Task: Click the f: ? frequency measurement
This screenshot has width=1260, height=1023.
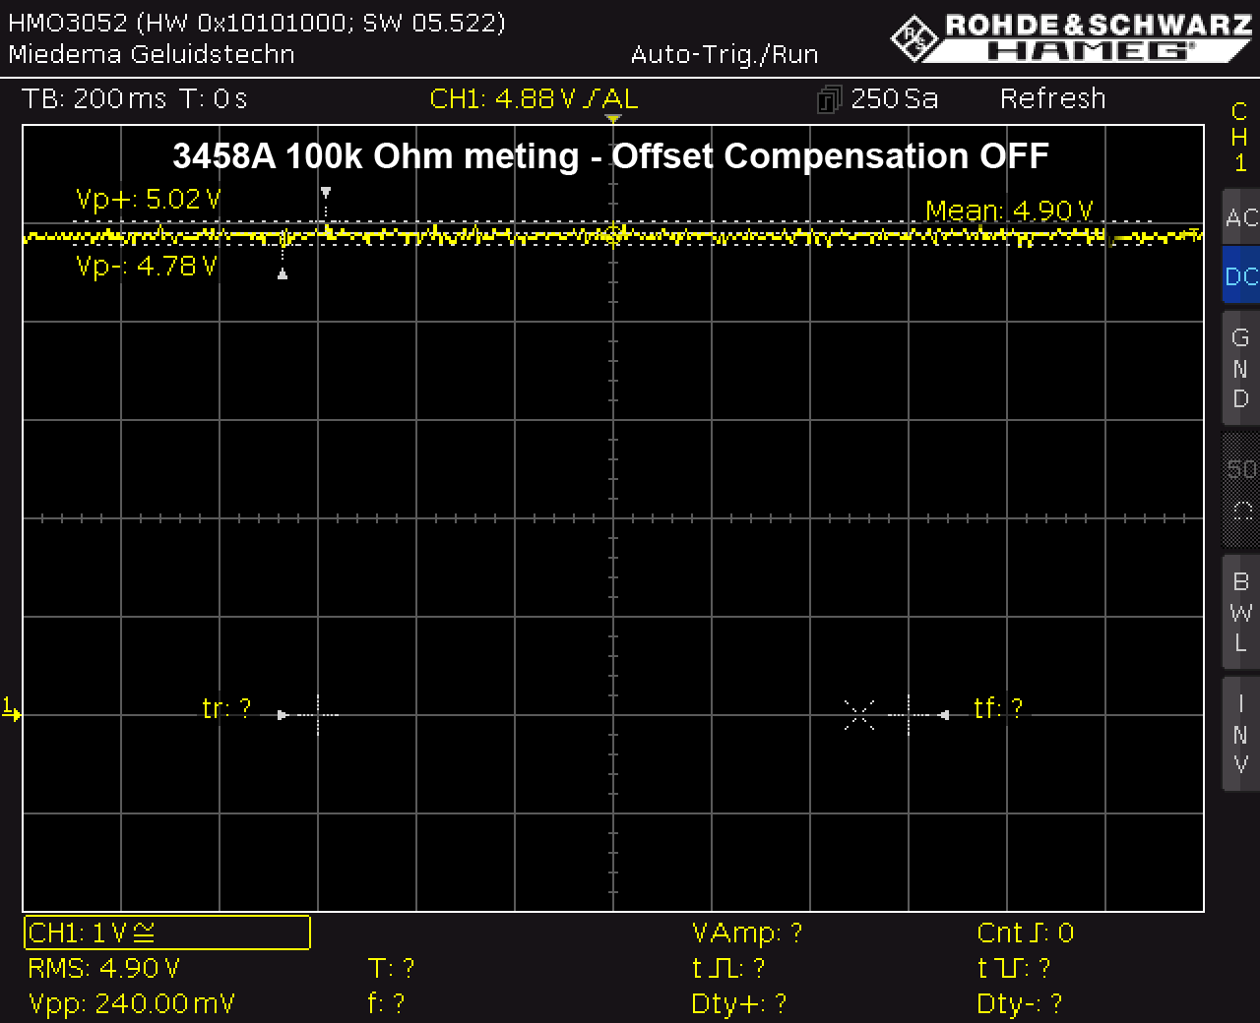Action: click(x=387, y=1004)
